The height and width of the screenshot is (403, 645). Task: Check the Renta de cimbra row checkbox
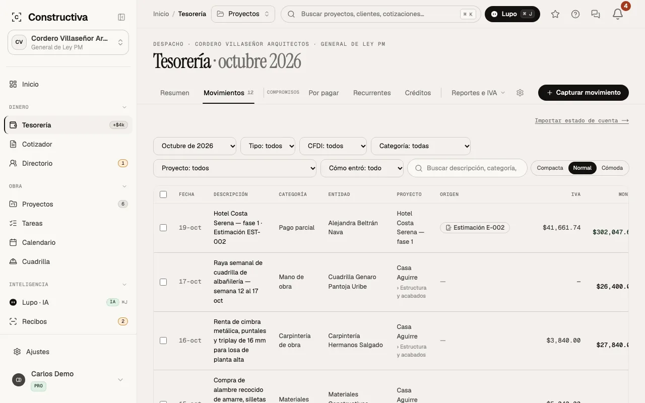[x=163, y=341]
